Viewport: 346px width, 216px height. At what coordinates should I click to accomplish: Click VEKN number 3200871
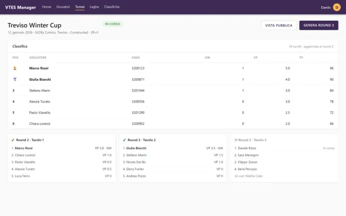138,79
